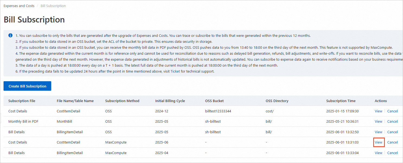403x163 pixels.
Task: Cancel the billtest12333344 Cost Details subscription
Action: click(x=392, y=111)
